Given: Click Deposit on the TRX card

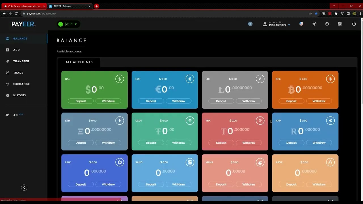Looking at the screenshot, I should [221, 143].
